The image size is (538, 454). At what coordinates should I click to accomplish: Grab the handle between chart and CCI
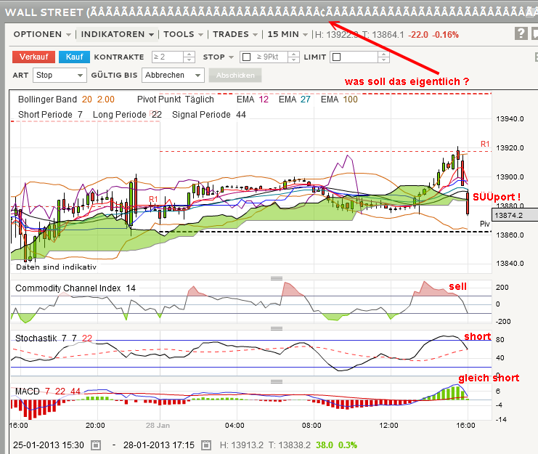coord(277,278)
